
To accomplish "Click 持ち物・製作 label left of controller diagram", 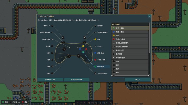I will [x=46, y=39].
